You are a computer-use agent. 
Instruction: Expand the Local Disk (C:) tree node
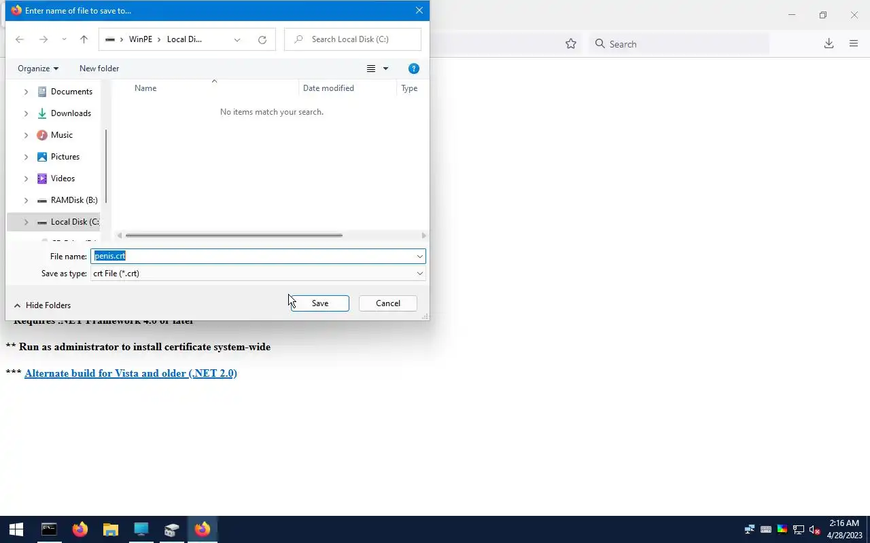(27, 222)
